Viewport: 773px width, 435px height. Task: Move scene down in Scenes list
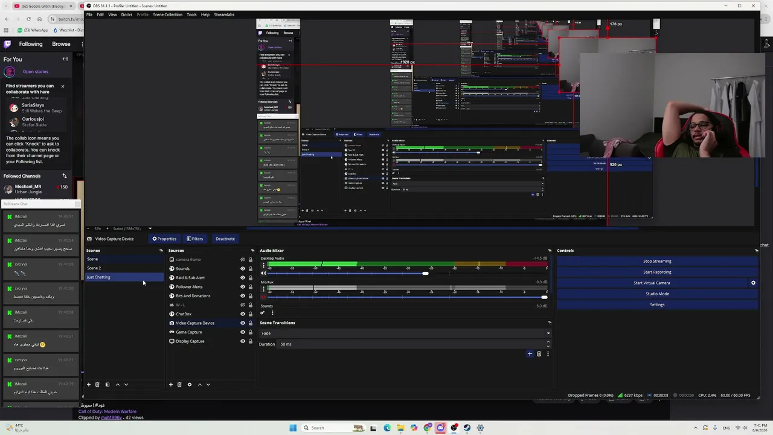126,384
